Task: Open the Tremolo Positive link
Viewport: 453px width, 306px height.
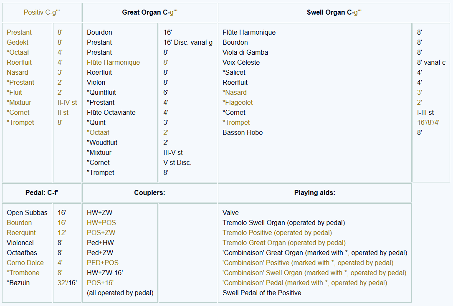Action: click(x=277, y=233)
